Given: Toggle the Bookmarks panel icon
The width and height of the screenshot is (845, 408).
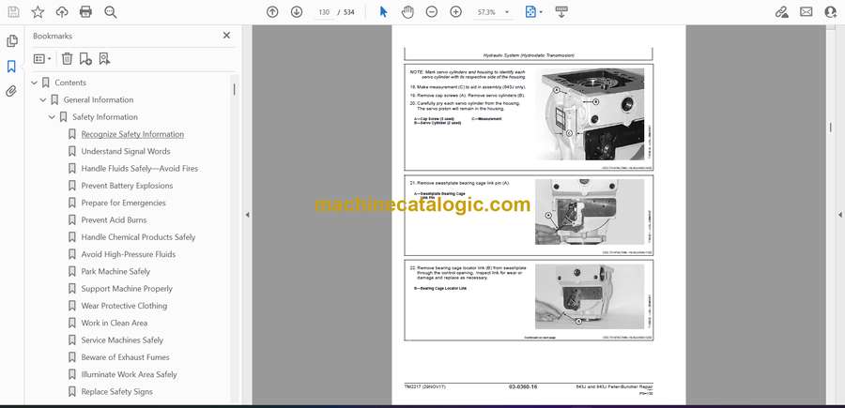Looking at the screenshot, I should tap(11, 67).
